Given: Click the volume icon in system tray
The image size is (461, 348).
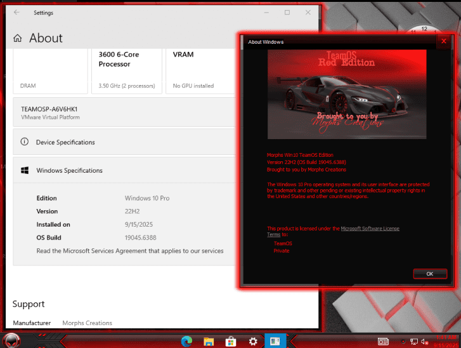Looking at the screenshot, I should 424,341.
